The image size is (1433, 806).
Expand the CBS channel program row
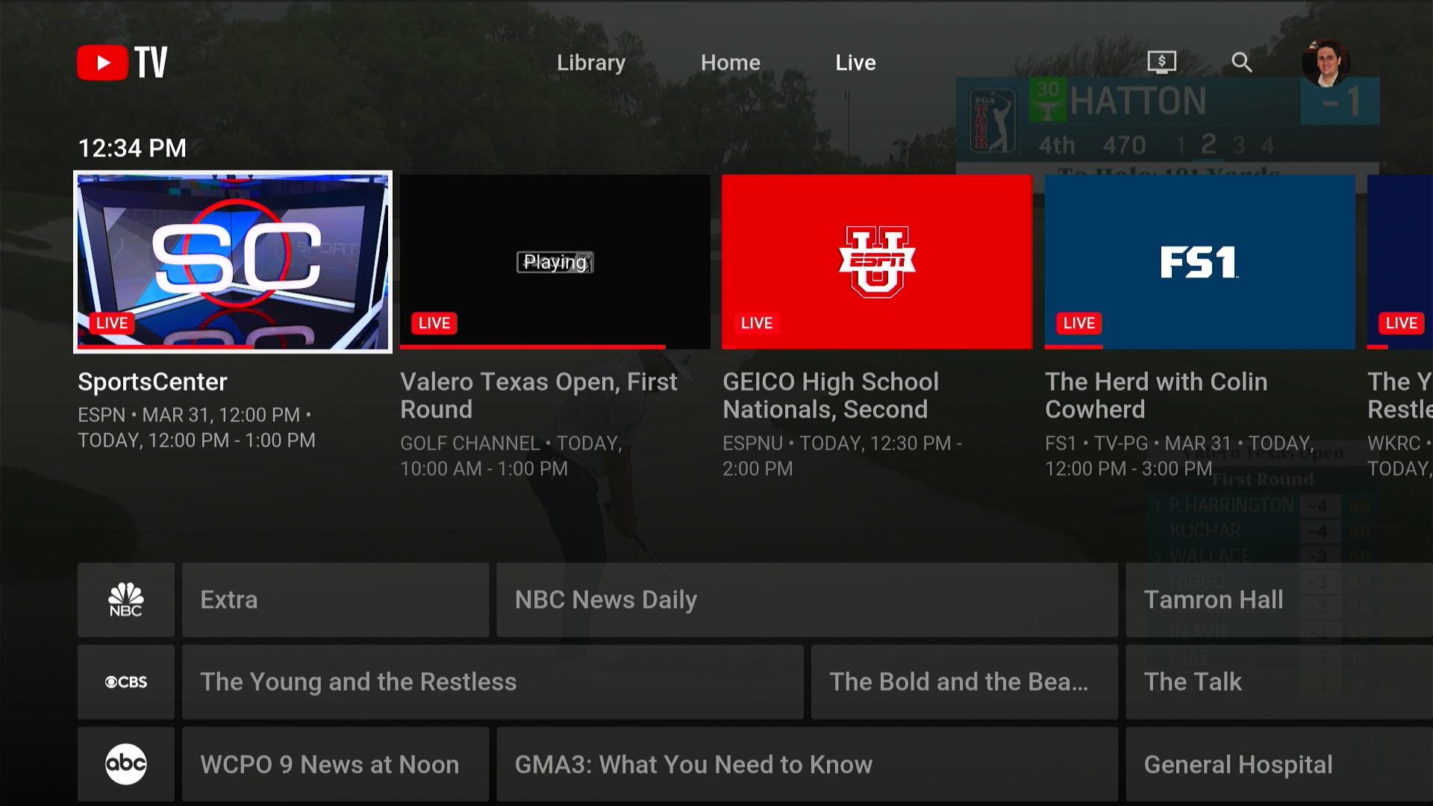125,682
